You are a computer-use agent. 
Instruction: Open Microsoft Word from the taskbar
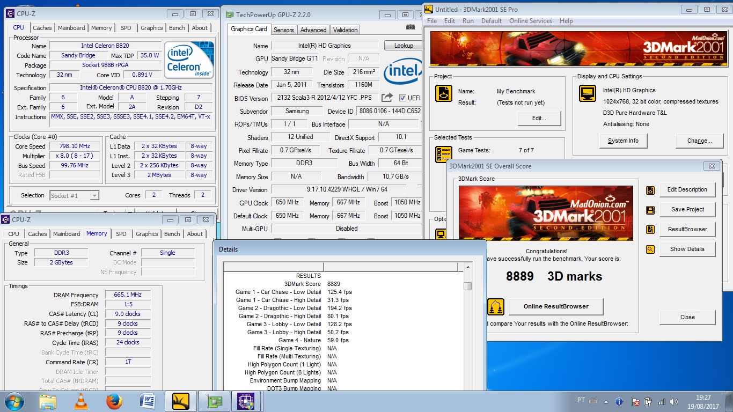(147, 401)
